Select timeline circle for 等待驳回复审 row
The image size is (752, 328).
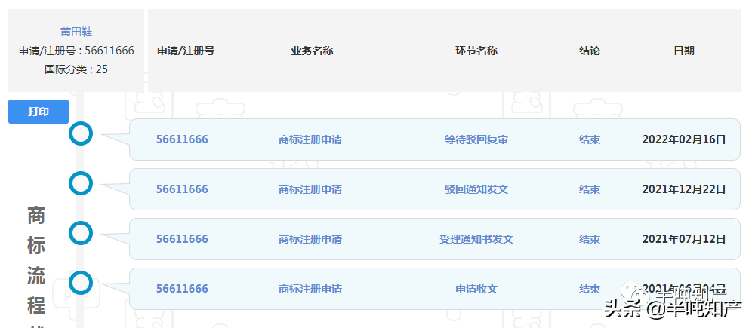pyautogui.click(x=81, y=133)
